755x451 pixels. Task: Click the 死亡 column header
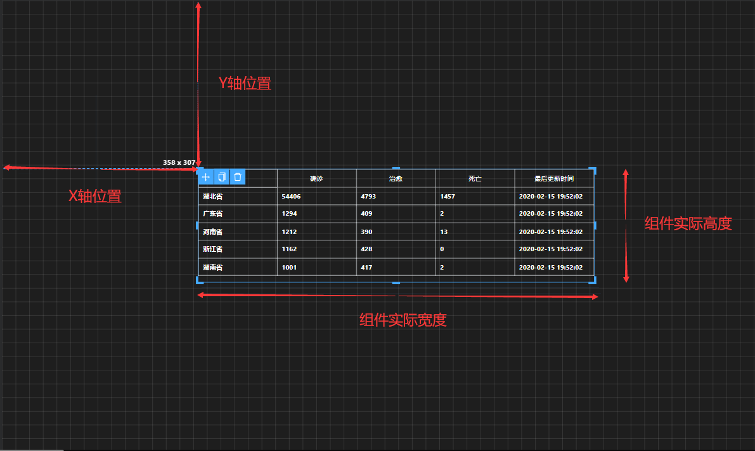coord(475,179)
